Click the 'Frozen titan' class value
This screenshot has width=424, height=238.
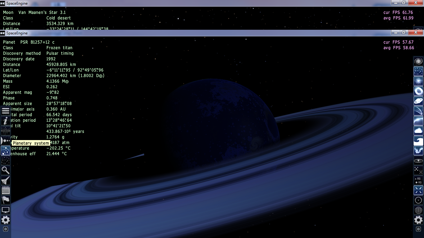click(59, 48)
